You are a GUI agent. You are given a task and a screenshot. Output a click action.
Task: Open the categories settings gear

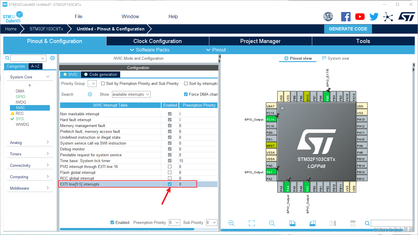(52, 58)
